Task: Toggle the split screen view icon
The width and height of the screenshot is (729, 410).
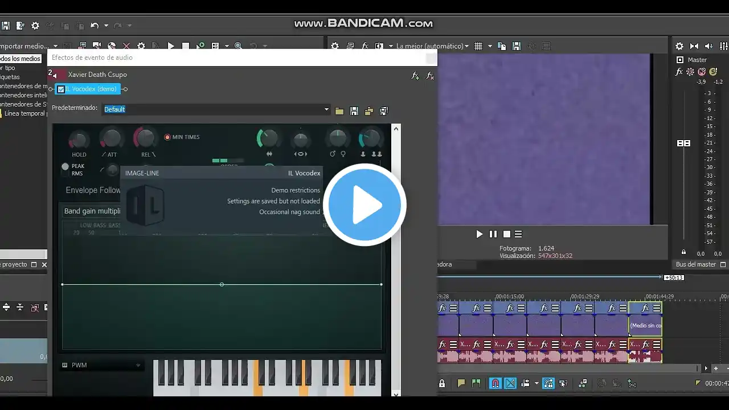Action: pos(379,46)
